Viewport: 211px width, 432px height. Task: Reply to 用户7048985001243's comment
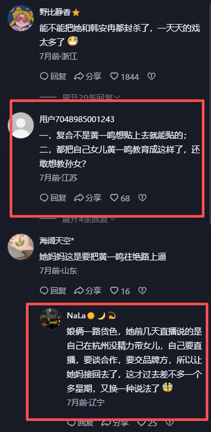coord(53,197)
